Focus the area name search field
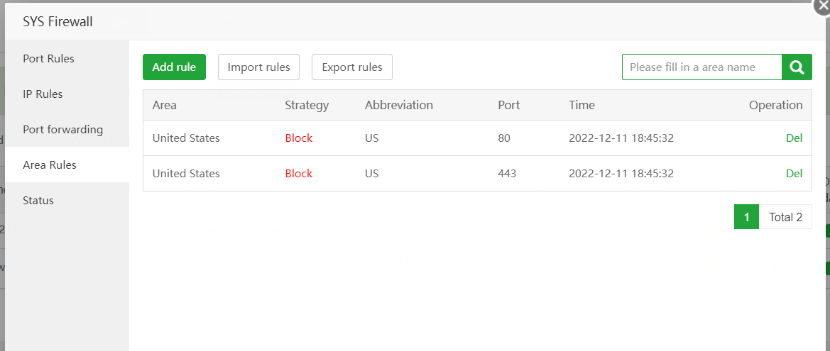830x351 pixels. 701,67
